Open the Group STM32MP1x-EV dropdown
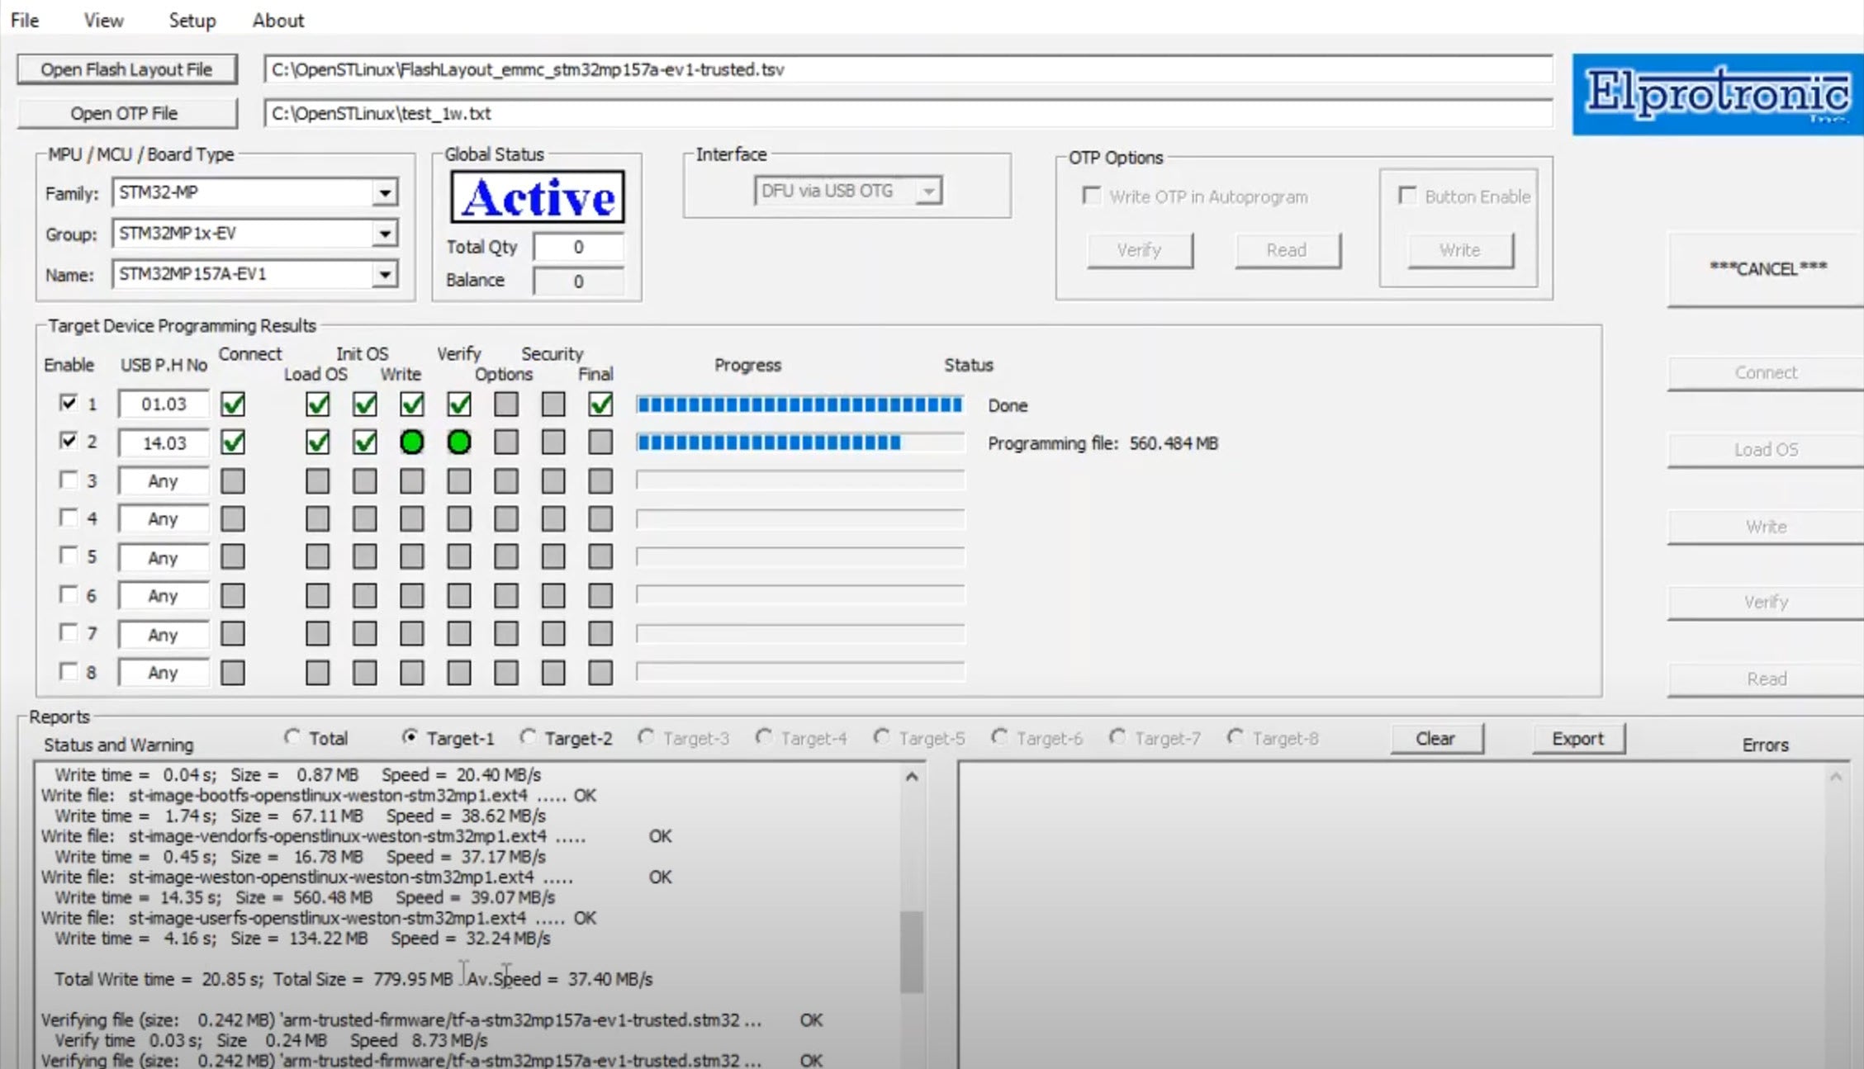The width and height of the screenshot is (1864, 1069). coord(384,234)
